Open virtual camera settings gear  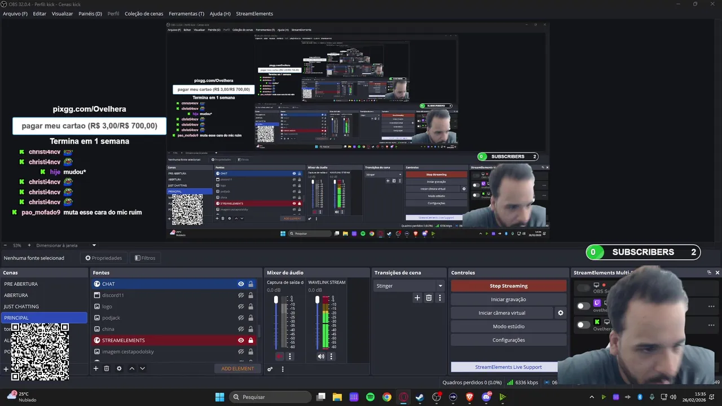coord(561,313)
